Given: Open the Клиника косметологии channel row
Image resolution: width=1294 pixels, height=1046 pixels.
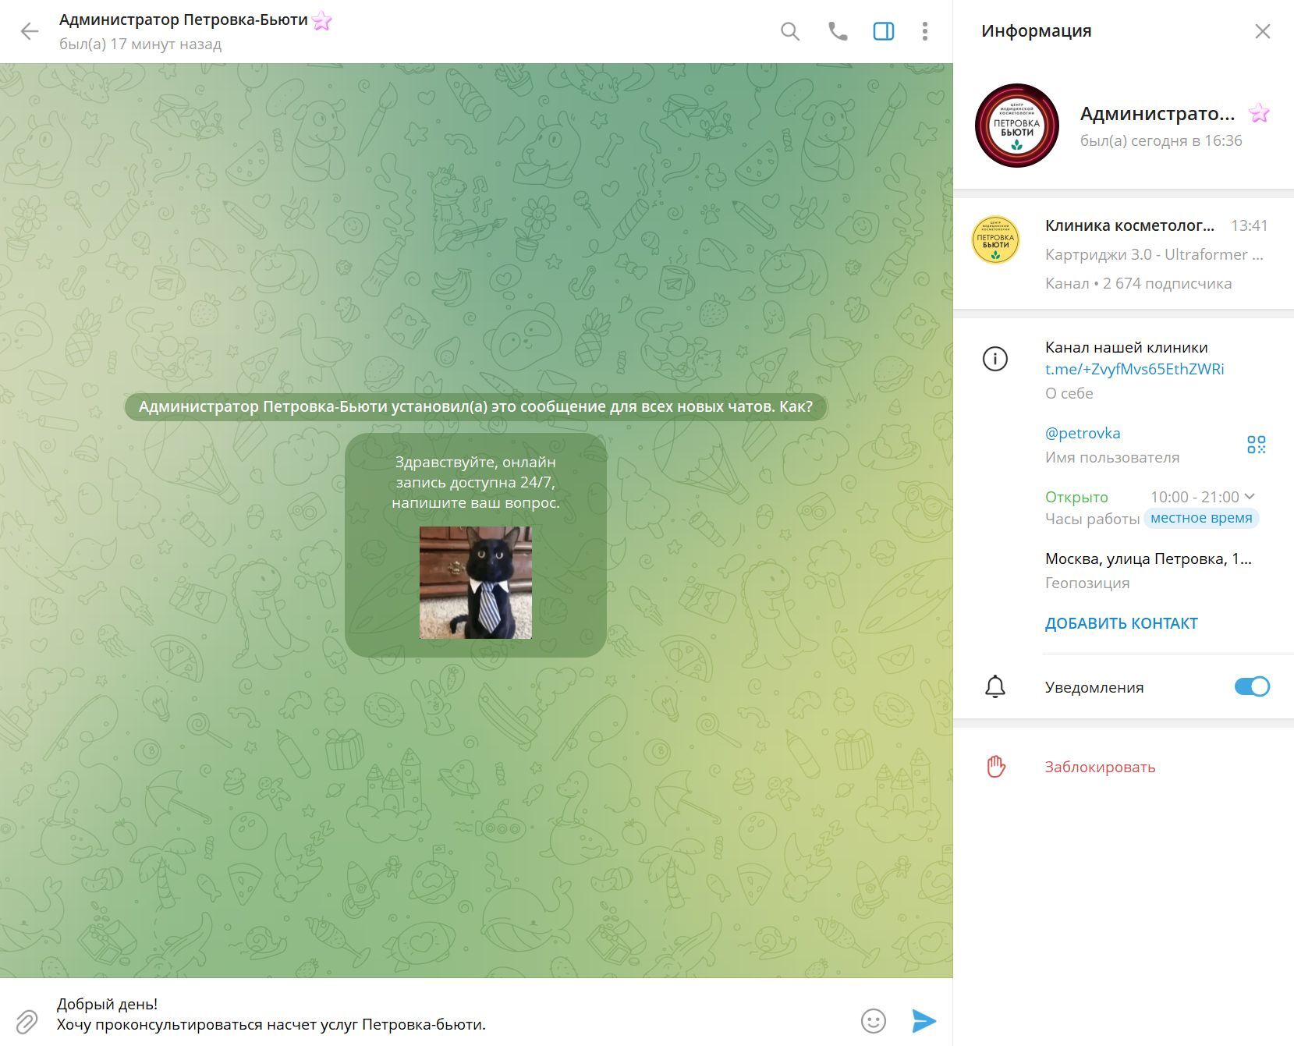Looking at the screenshot, I should pyautogui.click(x=1124, y=254).
